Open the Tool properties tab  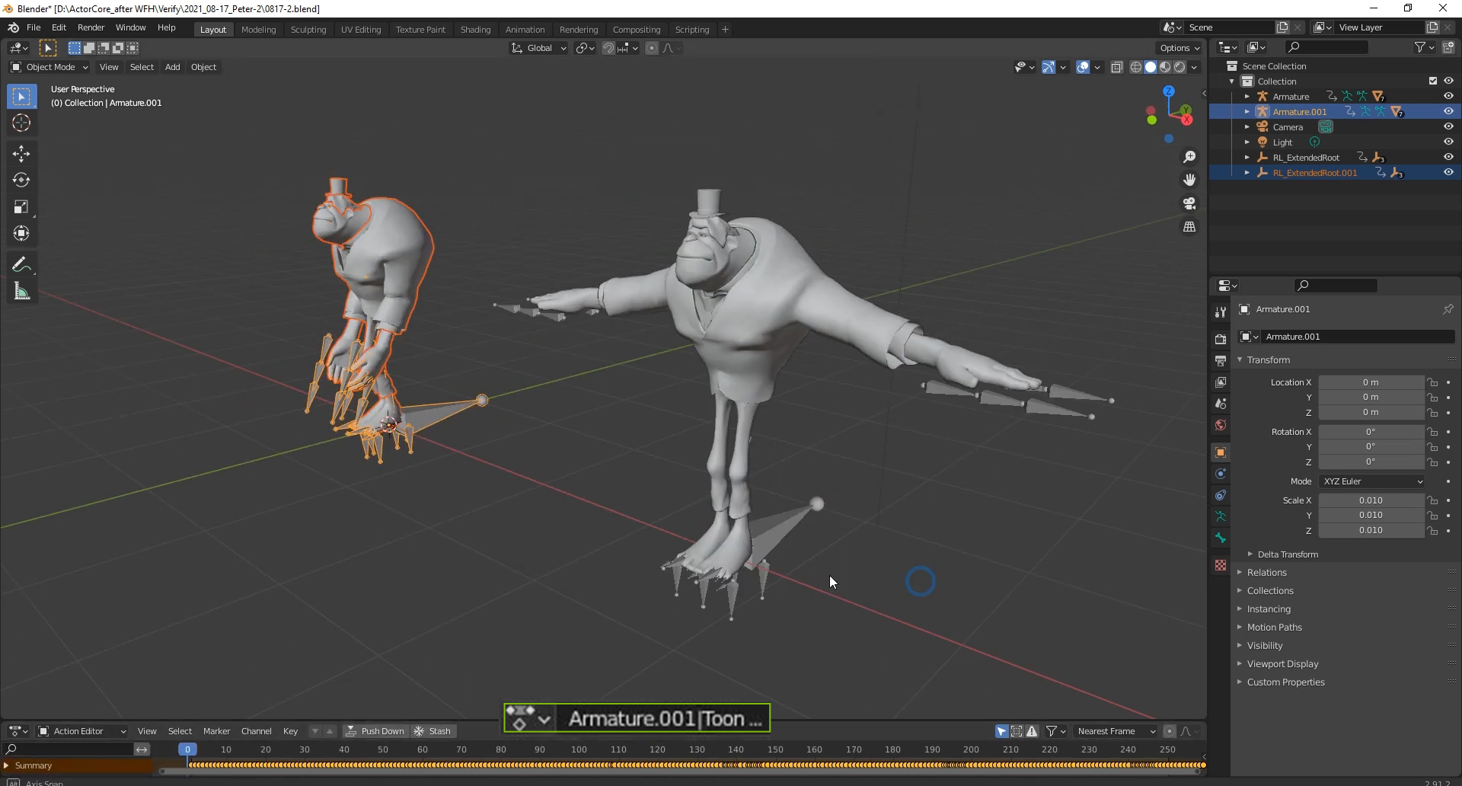(1221, 312)
